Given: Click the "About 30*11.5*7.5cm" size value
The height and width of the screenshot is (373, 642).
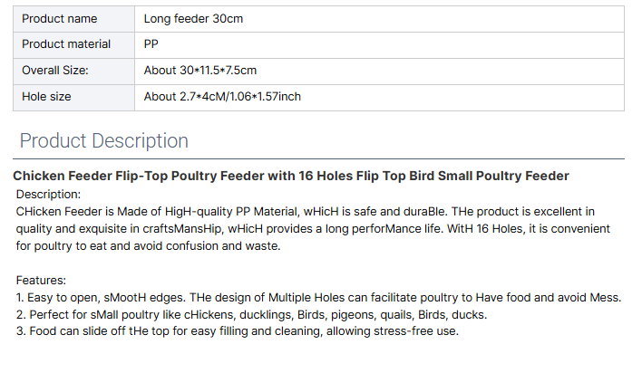Looking at the screenshot, I should point(199,70).
